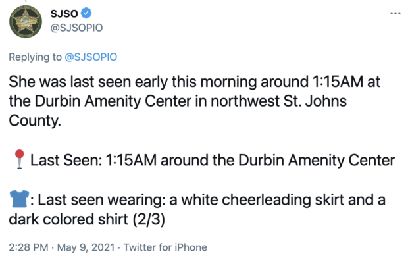Click the Twitter for iPhone source label
Screen dimensions: 408x260
click(165, 247)
